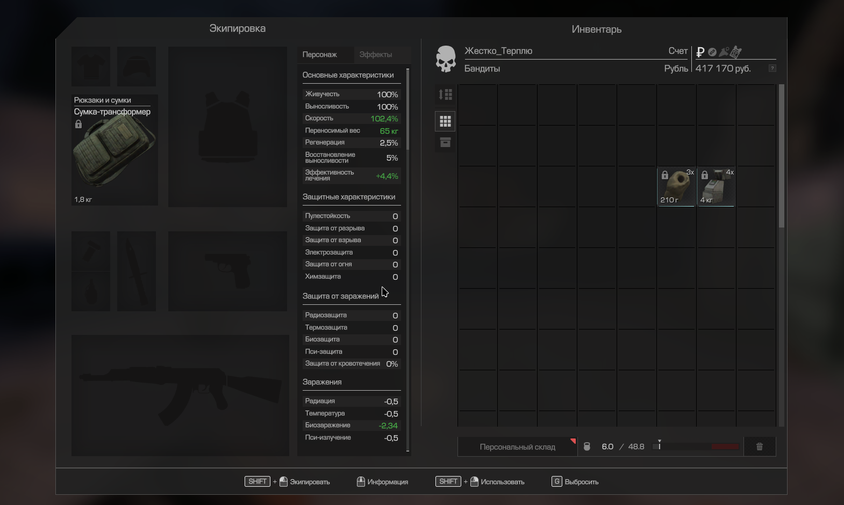Click the empty body armor slot
The width and height of the screenshot is (844, 505).
227,127
